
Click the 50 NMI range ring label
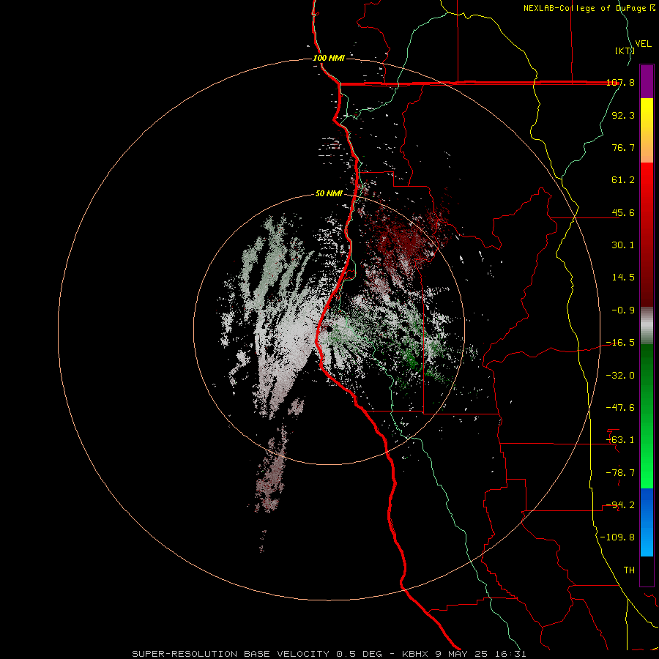(x=329, y=194)
